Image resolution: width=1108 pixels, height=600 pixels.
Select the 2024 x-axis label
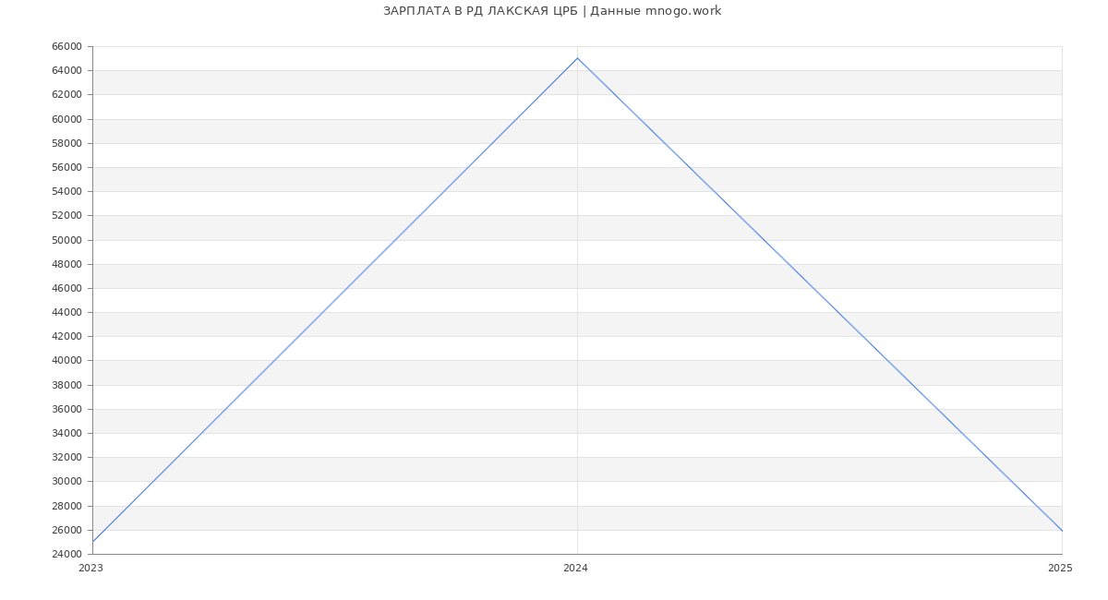[x=575, y=569]
